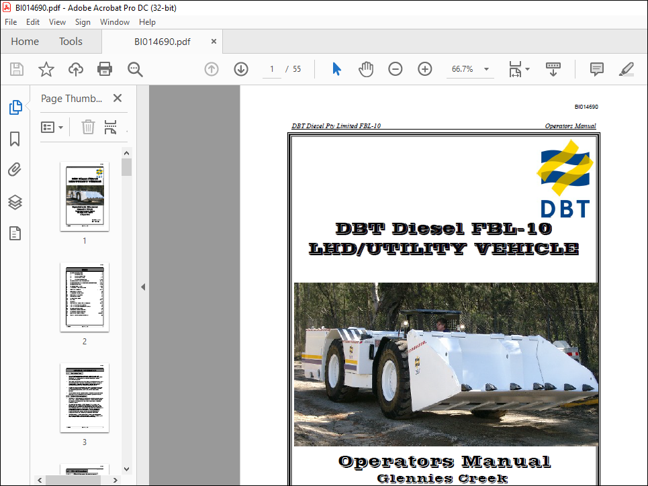The image size is (648, 486).
Task: Click the 'BI014690' text on page
Action: tap(586, 107)
